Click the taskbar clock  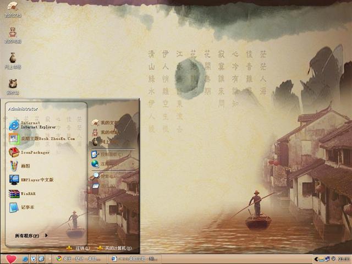pos(344,259)
